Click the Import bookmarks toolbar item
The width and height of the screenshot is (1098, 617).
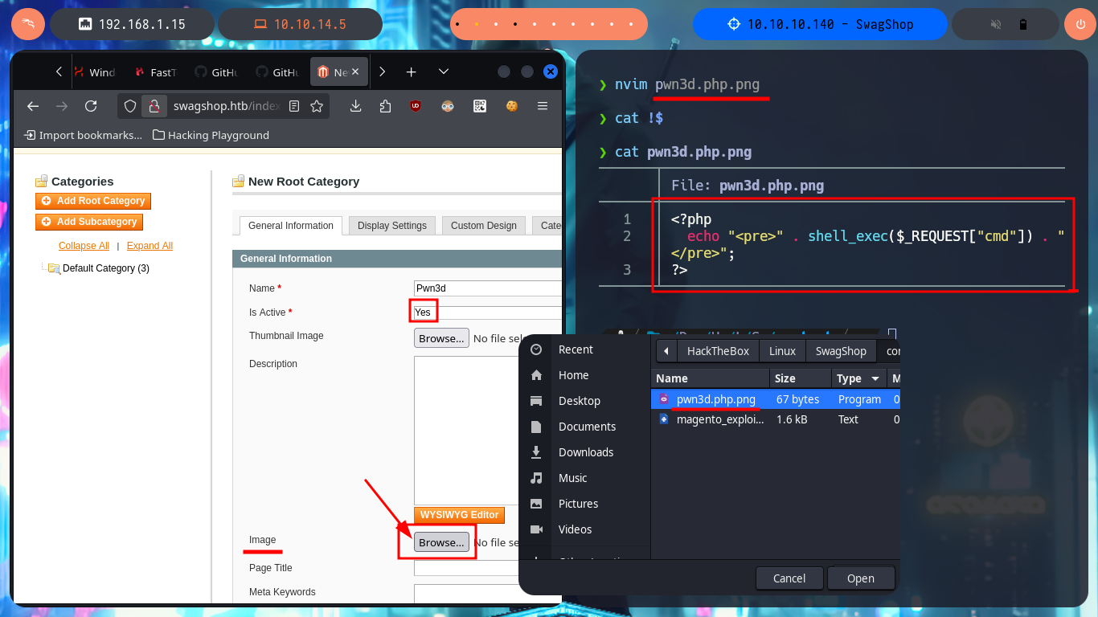coord(84,135)
